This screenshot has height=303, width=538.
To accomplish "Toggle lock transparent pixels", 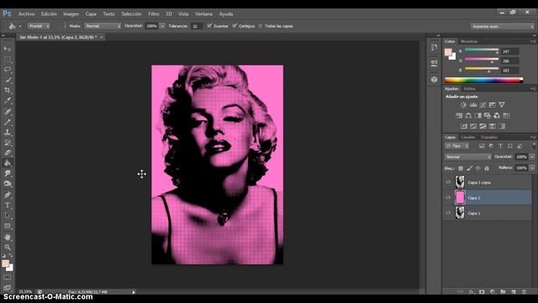I will pos(461,168).
